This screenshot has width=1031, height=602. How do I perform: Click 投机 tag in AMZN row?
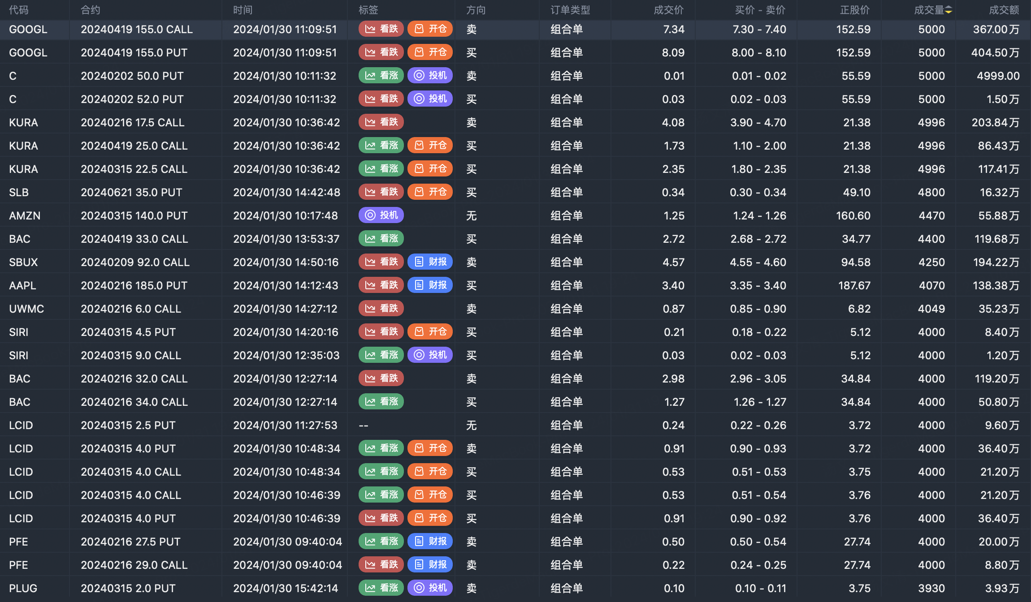[381, 215]
